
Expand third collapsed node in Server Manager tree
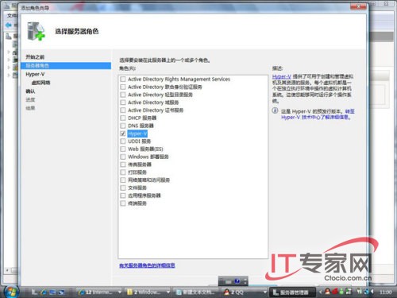9,68
